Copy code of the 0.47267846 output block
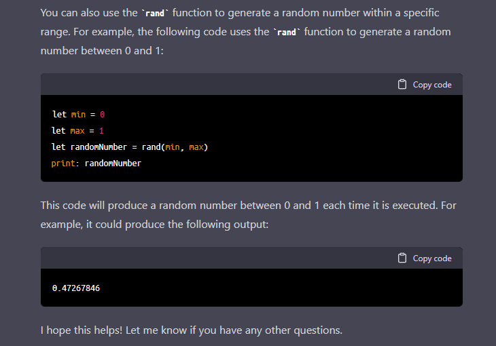This screenshot has width=496, height=346. (x=425, y=258)
